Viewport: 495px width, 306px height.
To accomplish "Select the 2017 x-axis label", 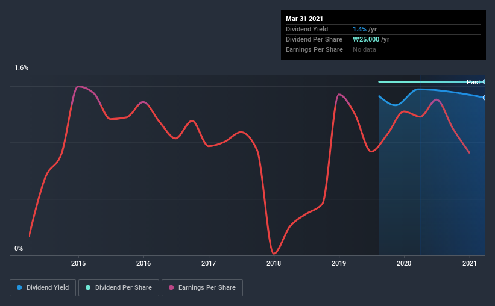I will coord(209,263).
